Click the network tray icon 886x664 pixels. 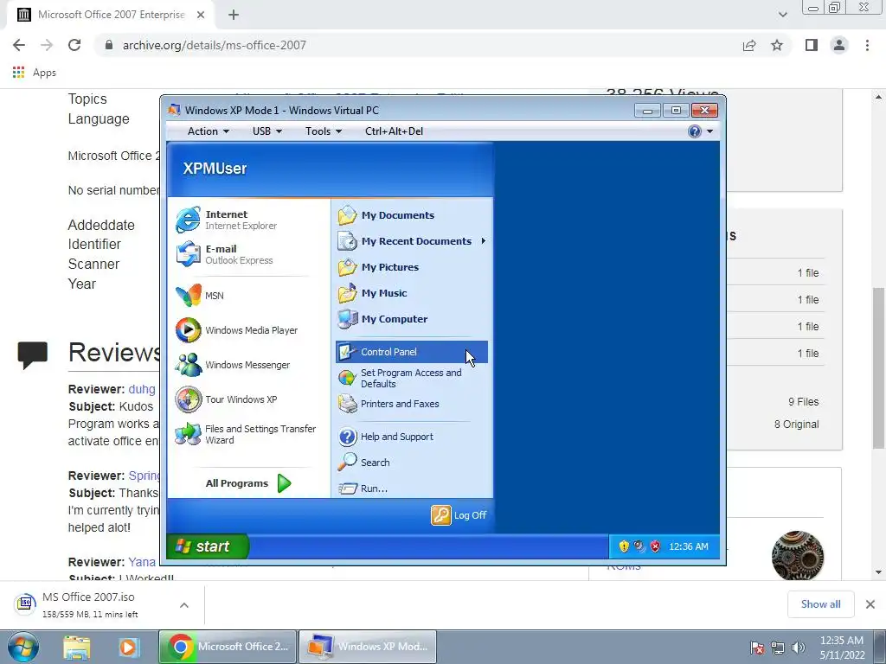point(778,648)
